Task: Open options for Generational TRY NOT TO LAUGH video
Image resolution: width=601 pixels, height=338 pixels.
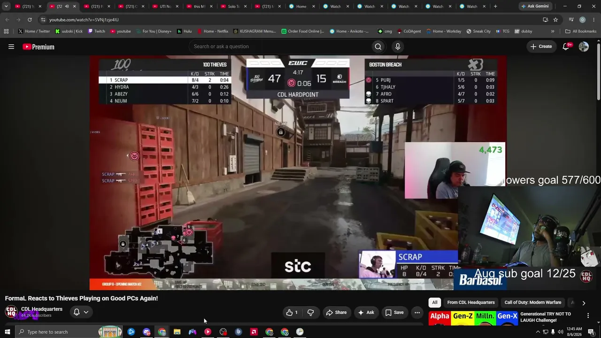Action: (588, 315)
